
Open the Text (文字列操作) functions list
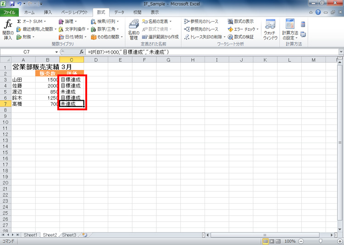click(x=73, y=29)
